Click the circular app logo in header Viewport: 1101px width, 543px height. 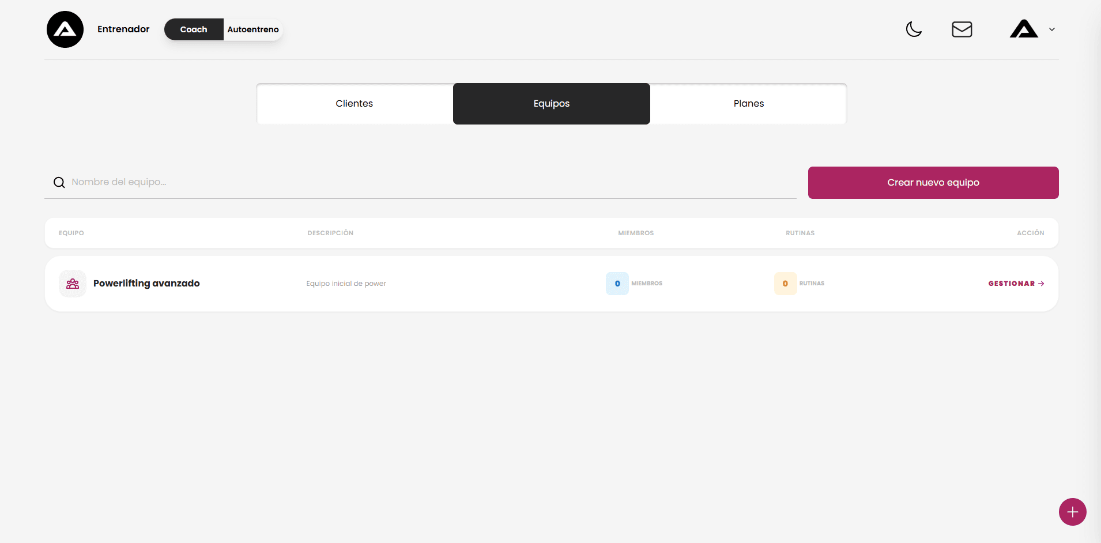pyautogui.click(x=65, y=29)
